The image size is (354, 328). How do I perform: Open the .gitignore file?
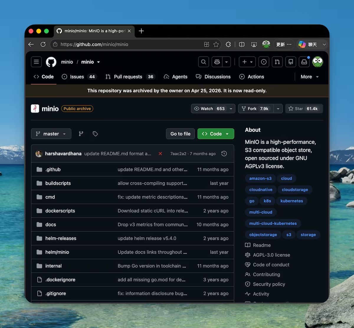55,294
